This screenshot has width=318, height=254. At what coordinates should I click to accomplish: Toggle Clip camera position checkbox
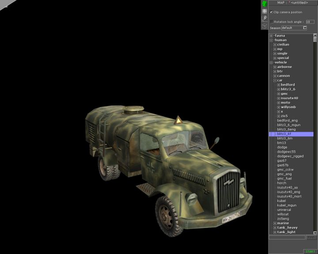pos(271,12)
